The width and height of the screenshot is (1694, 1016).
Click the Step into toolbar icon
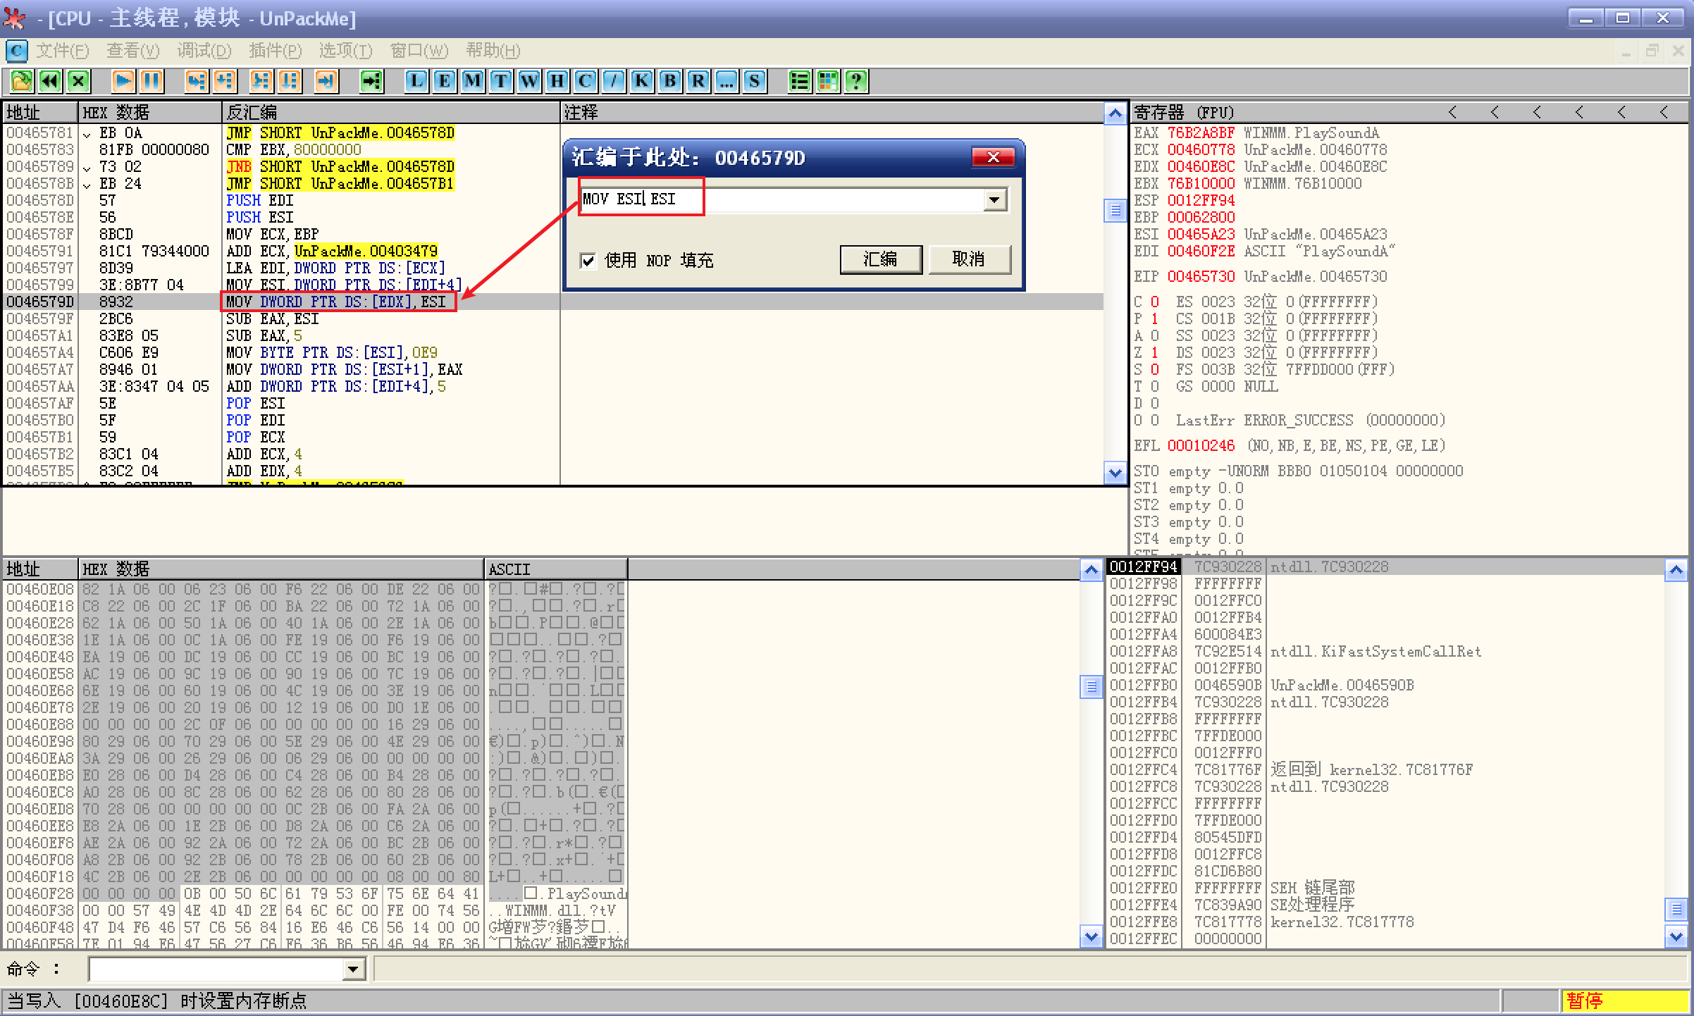[197, 81]
